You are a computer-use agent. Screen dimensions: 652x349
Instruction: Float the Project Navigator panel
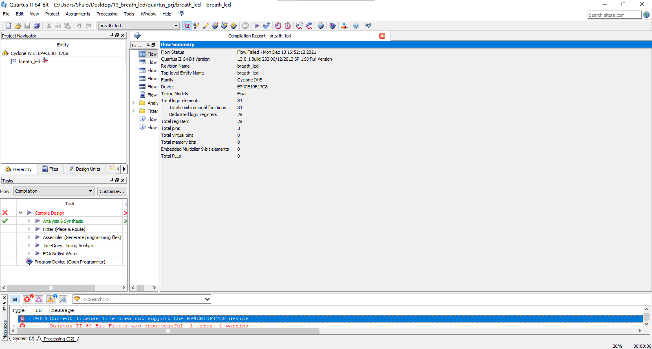[117, 35]
